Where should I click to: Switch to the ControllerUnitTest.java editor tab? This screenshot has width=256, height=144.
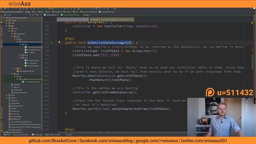tap(71, 15)
